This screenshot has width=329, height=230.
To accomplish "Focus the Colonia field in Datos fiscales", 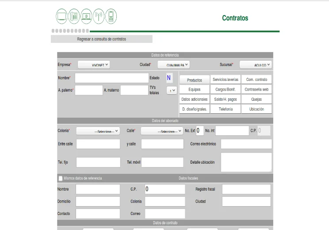I will coord(165,201).
